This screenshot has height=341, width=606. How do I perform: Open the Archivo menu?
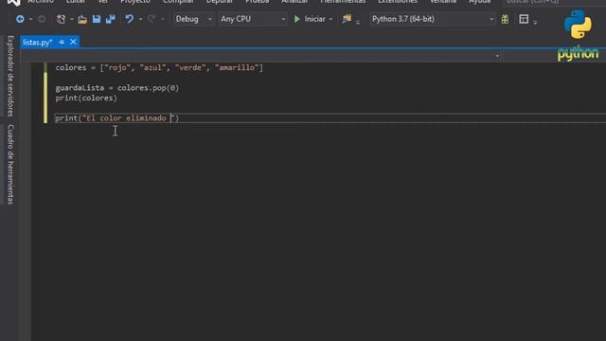click(x=41, y=2)
